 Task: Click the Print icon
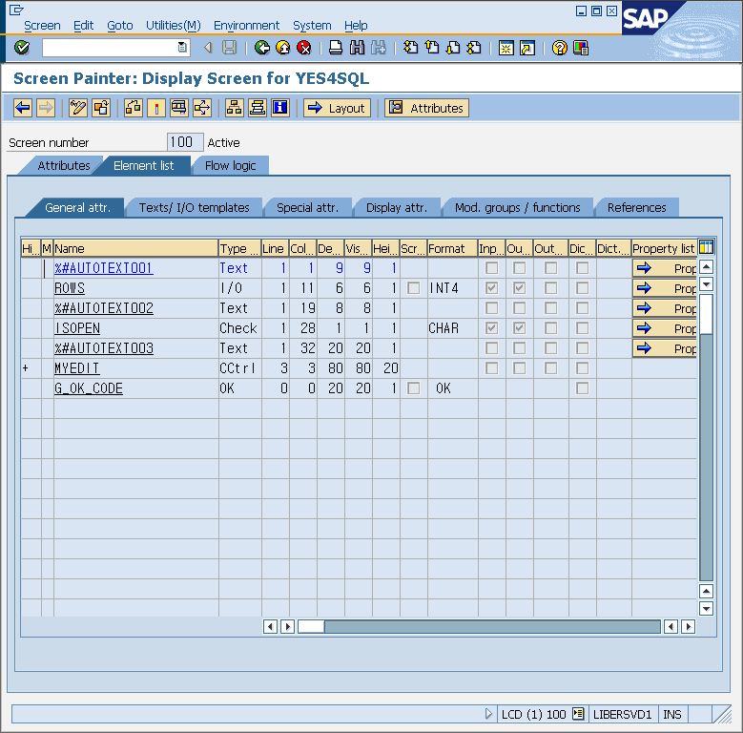(336, 48)
